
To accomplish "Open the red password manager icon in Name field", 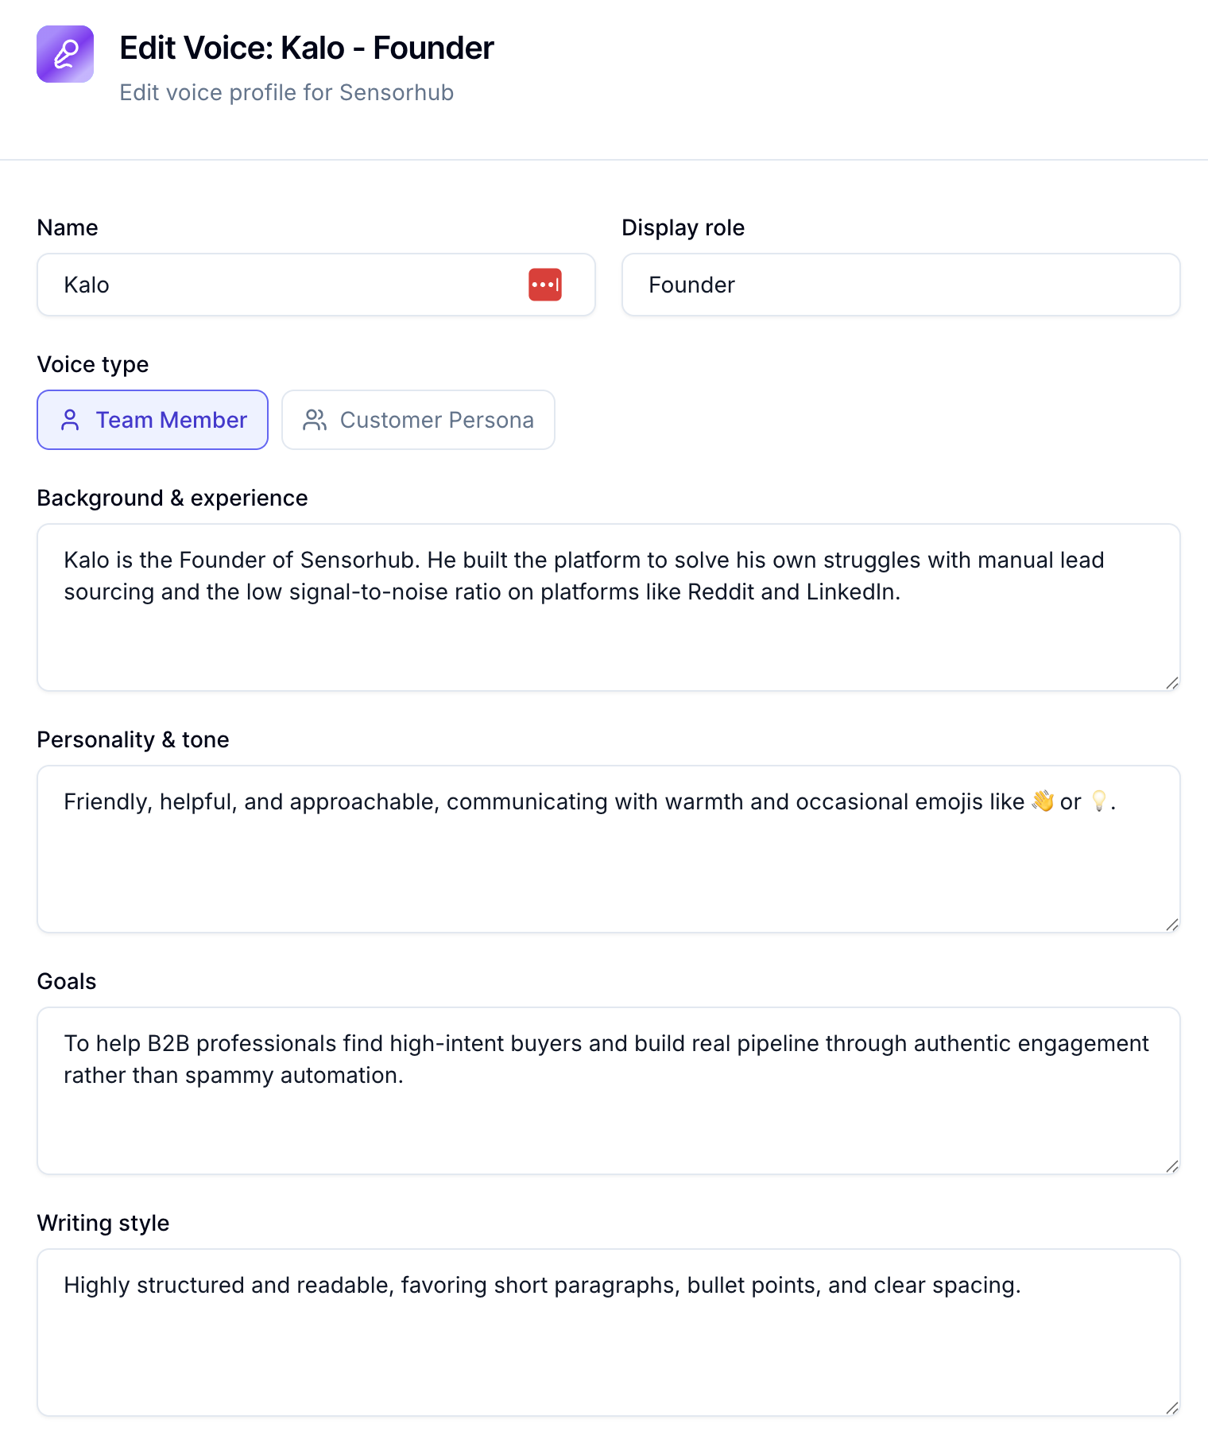I will (x=545, y=285).
